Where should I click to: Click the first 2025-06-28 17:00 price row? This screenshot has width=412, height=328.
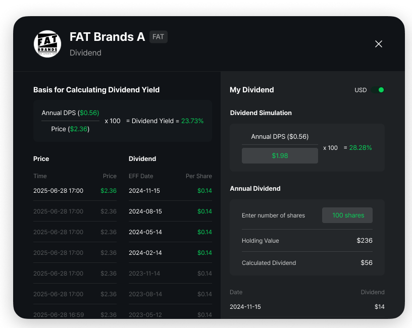coord(75,191)
